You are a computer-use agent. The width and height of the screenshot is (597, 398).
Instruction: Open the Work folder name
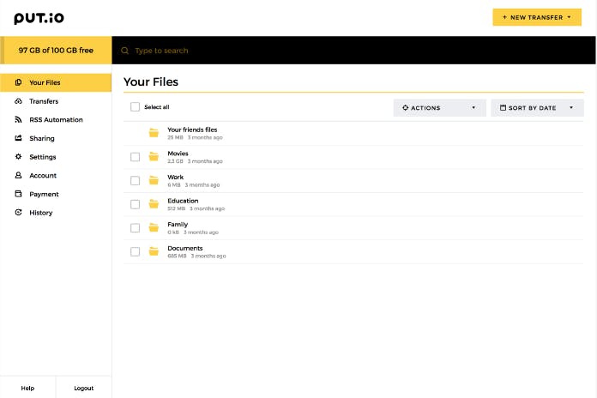tap(176, 177)
